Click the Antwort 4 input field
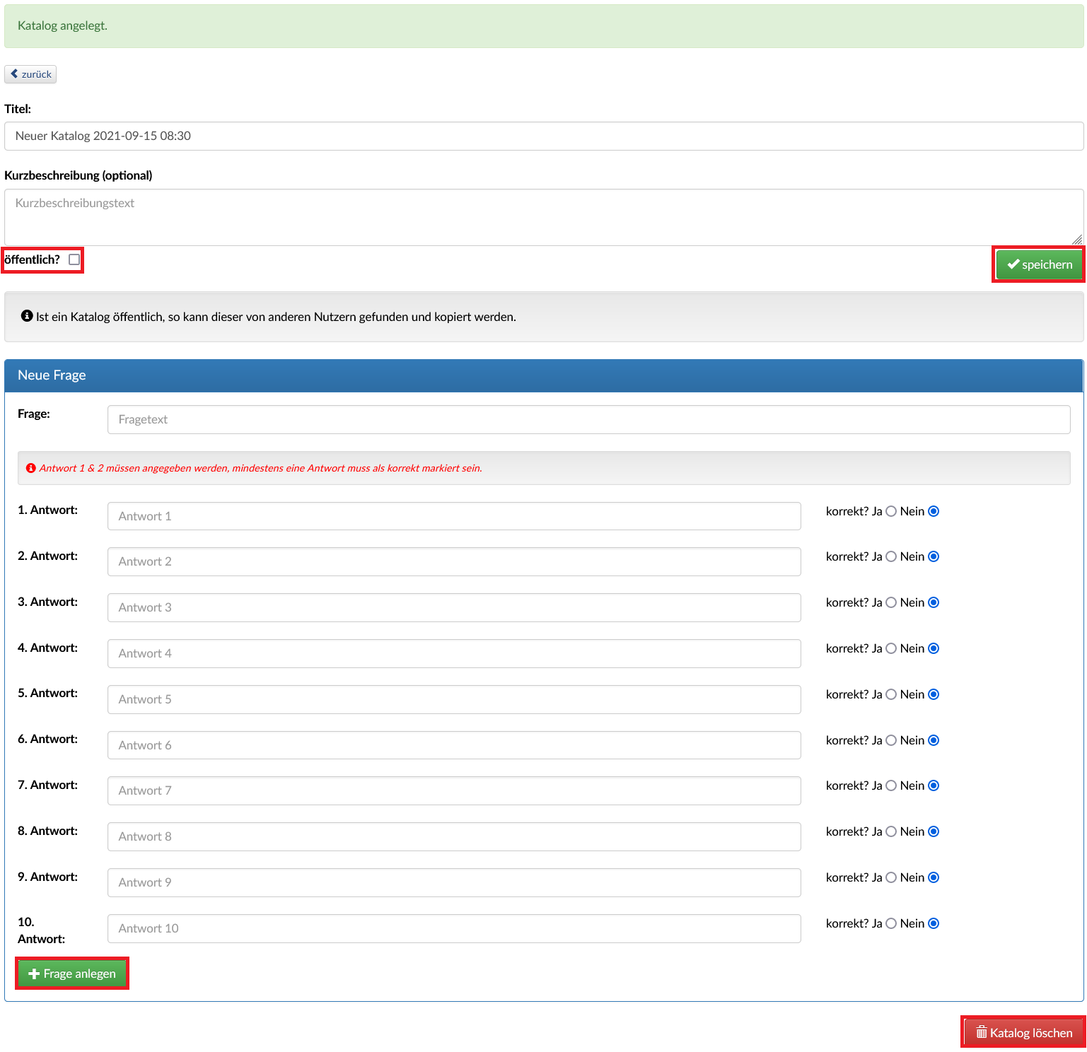 (x=454, y=653)
